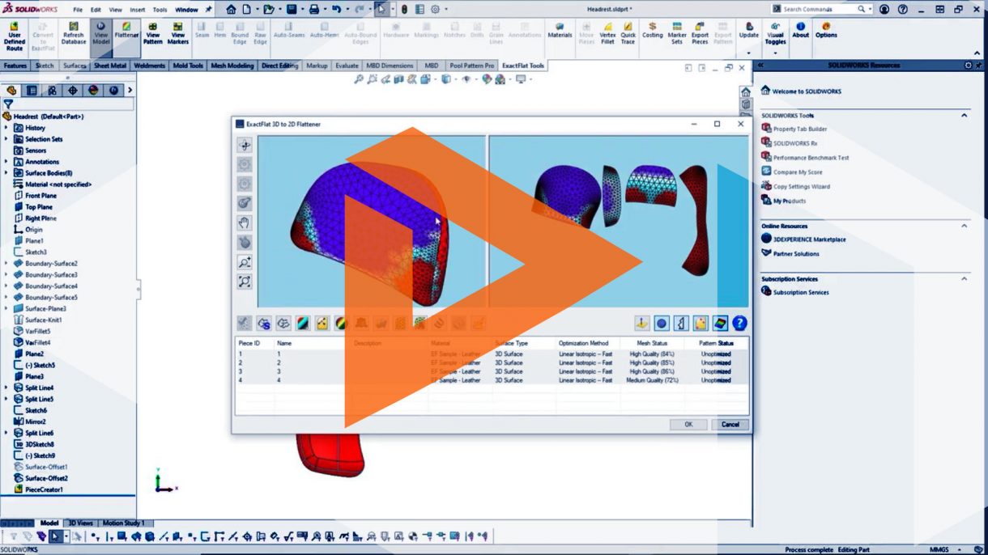This screenshot has width=988, height=555.
Task: Click the Save icon in the top toolbar
Action: (x=291, y=9)
